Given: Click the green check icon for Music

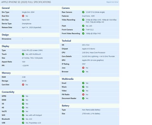Looking at the screenshot, I should 83,87.
